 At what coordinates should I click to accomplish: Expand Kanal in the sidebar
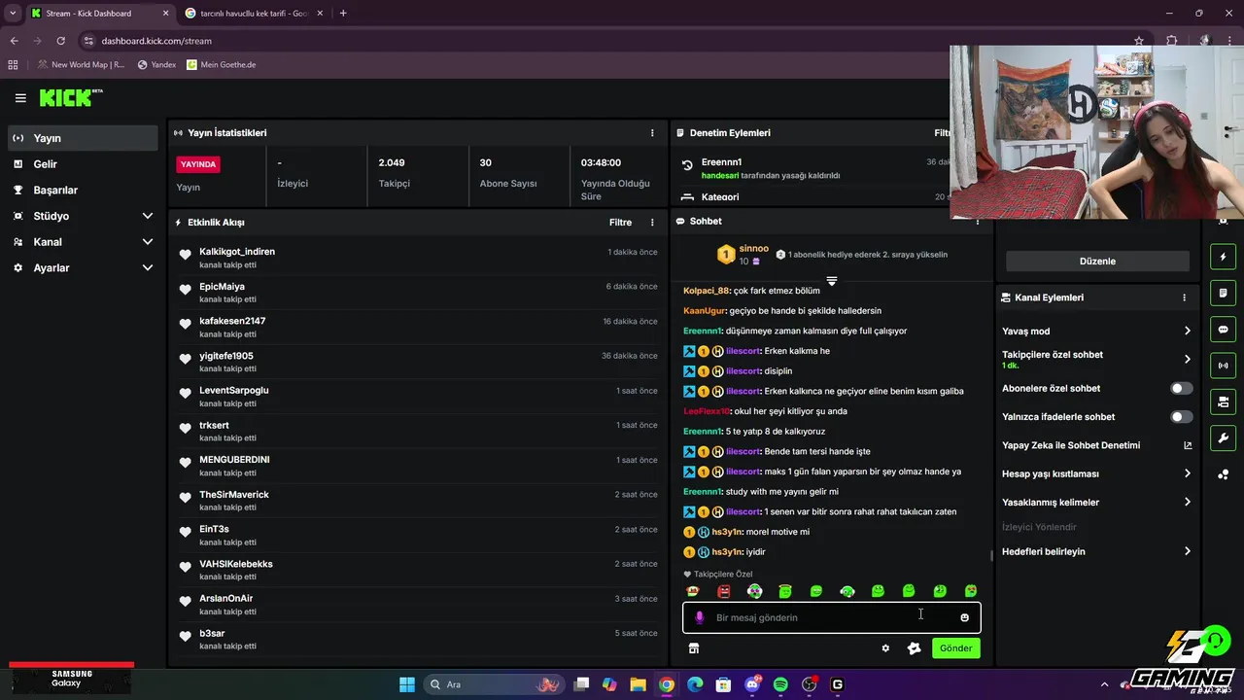pyautogui.click(x=148, y=242)
